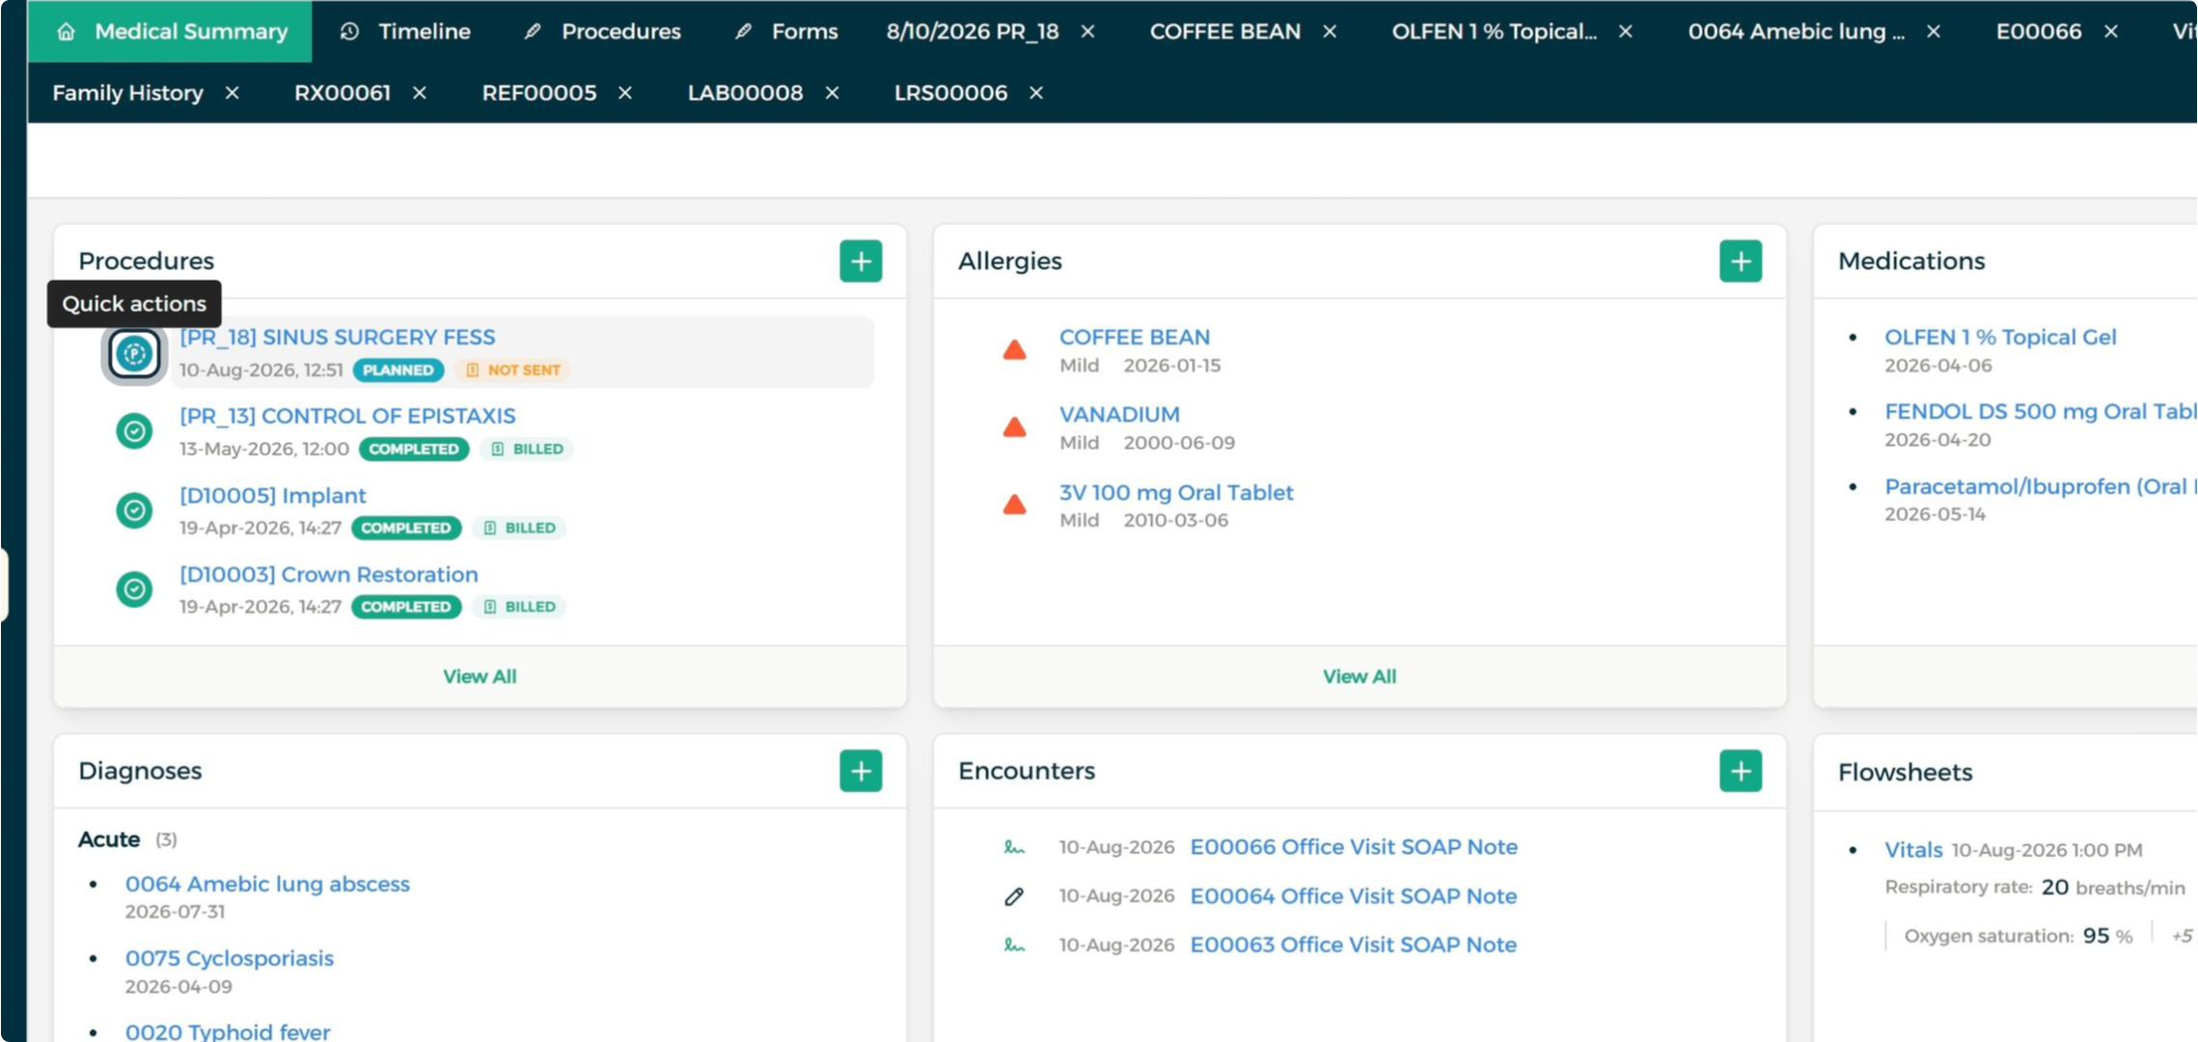
Task: Add a new allergy with plus button
Action: coord(1741,261)
